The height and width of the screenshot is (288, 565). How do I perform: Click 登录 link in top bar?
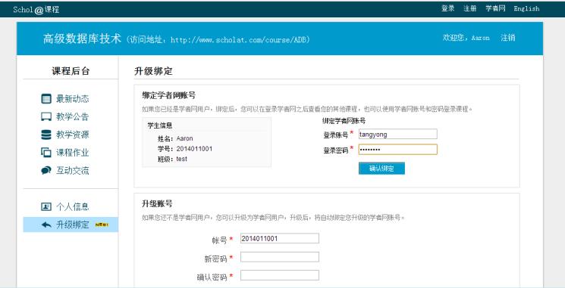click(448, 8)
